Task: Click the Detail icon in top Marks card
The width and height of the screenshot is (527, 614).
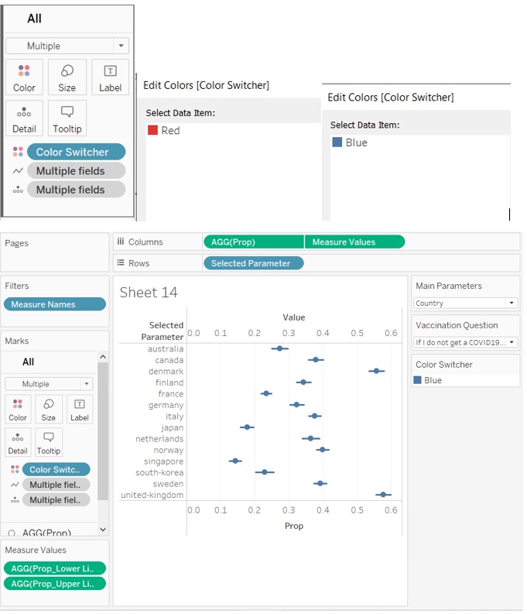Action: click(24, 118)
